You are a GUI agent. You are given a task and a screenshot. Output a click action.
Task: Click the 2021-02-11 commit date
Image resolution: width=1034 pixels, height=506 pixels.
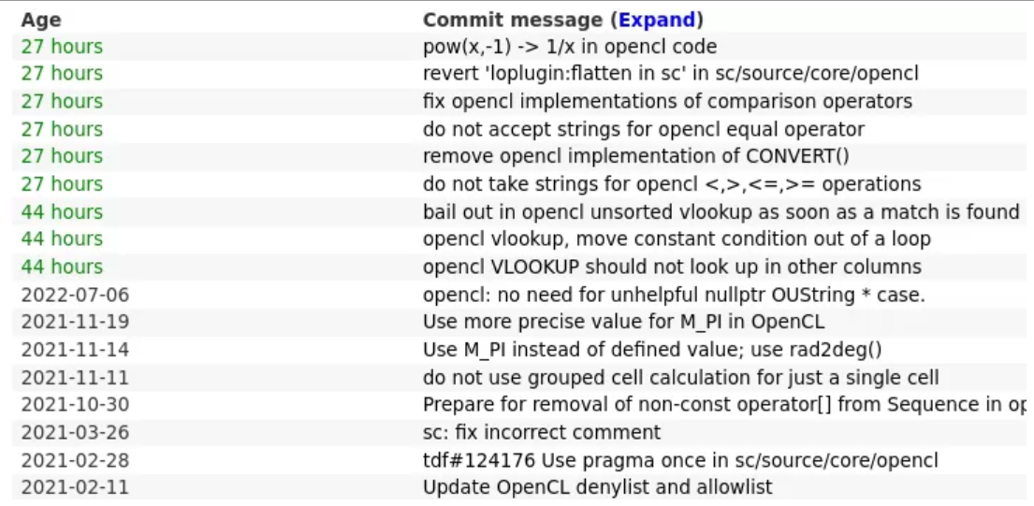click(75, 487)
